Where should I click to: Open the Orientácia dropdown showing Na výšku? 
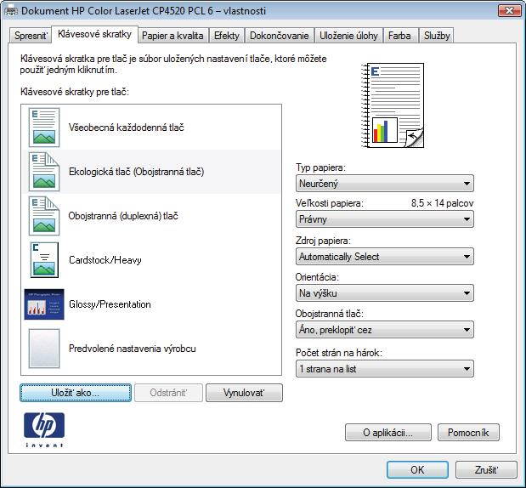click(x=385, y=293)
